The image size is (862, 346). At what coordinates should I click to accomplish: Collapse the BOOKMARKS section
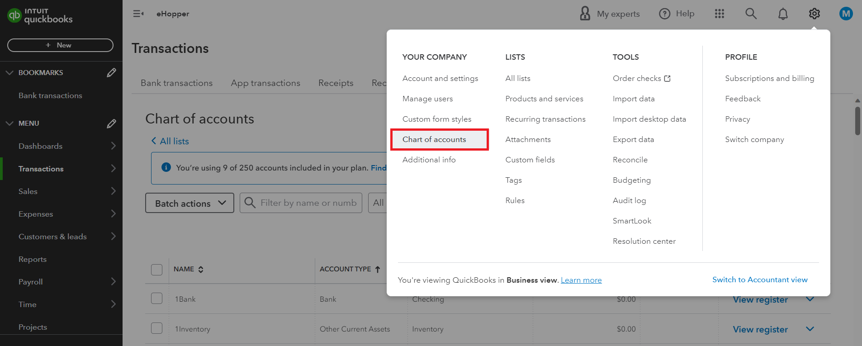[9, 72]
